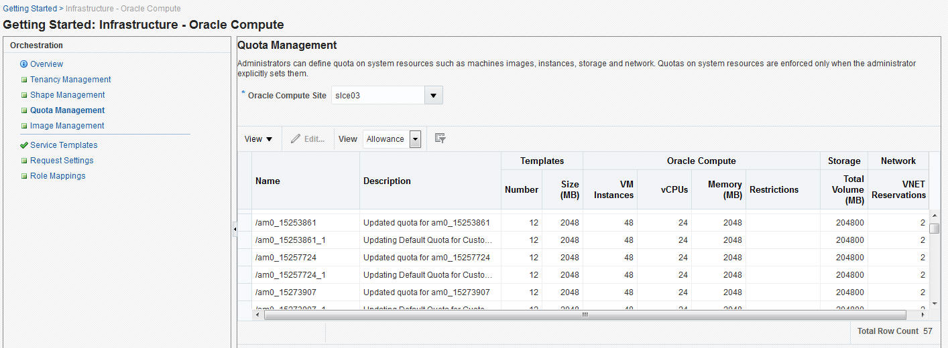Viewport: 948px width, 348px height.
Task: Click Total Volume 204800 in /am0_15253861 row
Action: point(850,223)
